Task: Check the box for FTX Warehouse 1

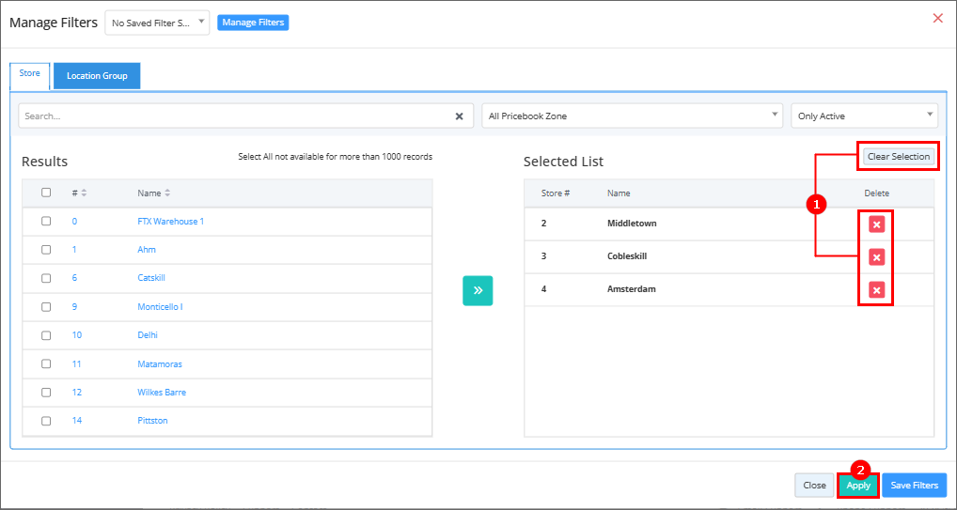Action: [46, 222]
